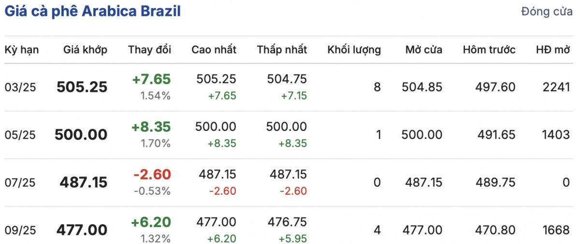
Task: Click the 'Đóng cửa' status label
Action: click(x=547, y=12)
